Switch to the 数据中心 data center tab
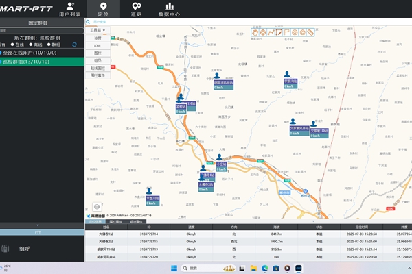This screenshot has height=274, width=412. point(169,9)
